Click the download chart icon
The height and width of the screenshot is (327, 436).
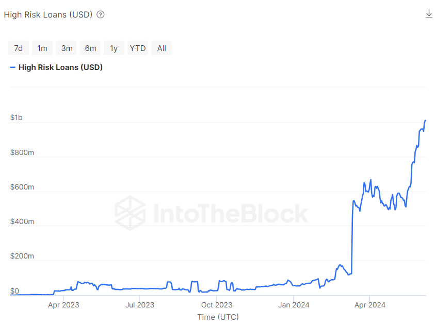[x=429, y=13]
